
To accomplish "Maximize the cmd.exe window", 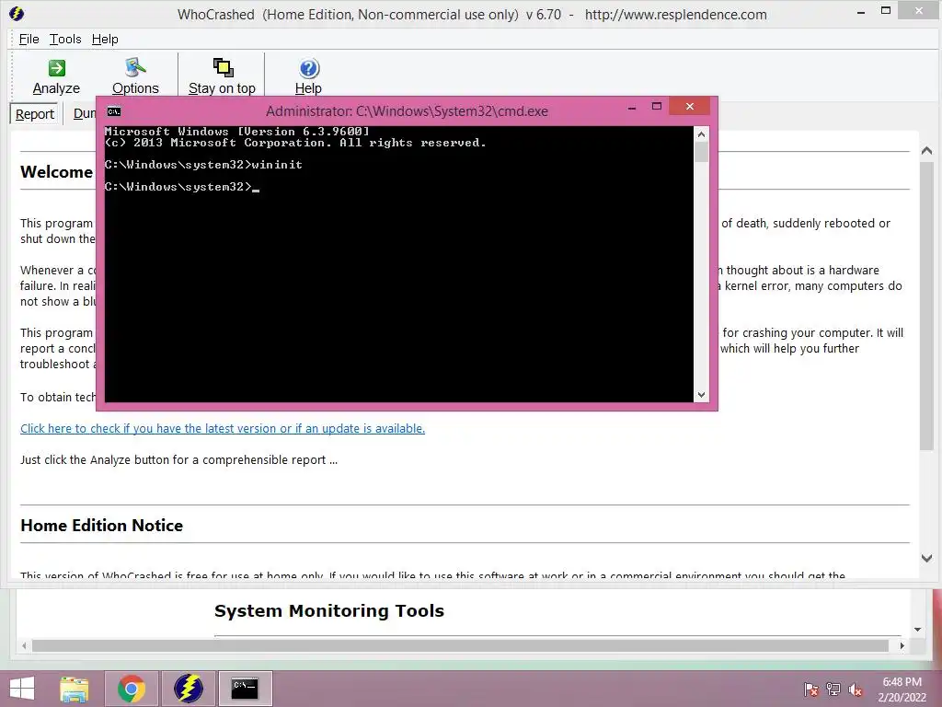I will 657,107.
